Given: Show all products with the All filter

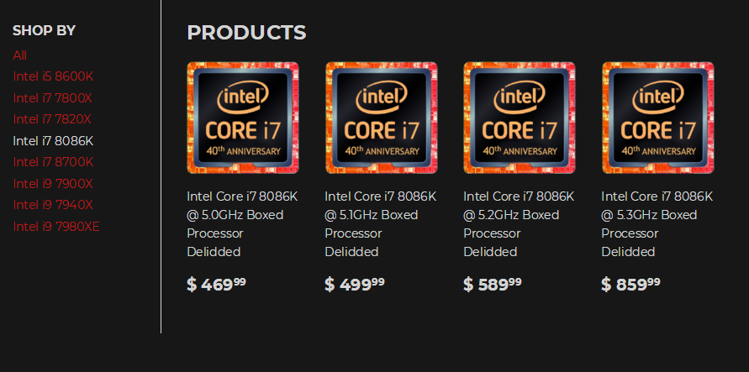Looking at the screenshot, I should pos(20,55).
